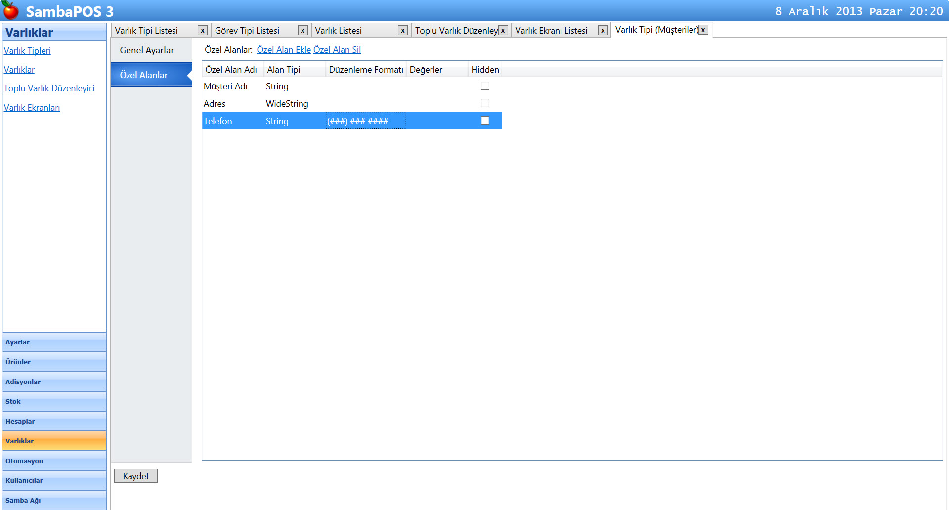Edit the Telefon Düzenleme Formatı field
Screen dimensions: 949x510
pyautogui.click(x=366, y=121)
